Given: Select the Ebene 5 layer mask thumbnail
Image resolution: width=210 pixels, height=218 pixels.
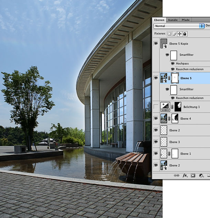Looking at the screenshot, I should 175,78.
